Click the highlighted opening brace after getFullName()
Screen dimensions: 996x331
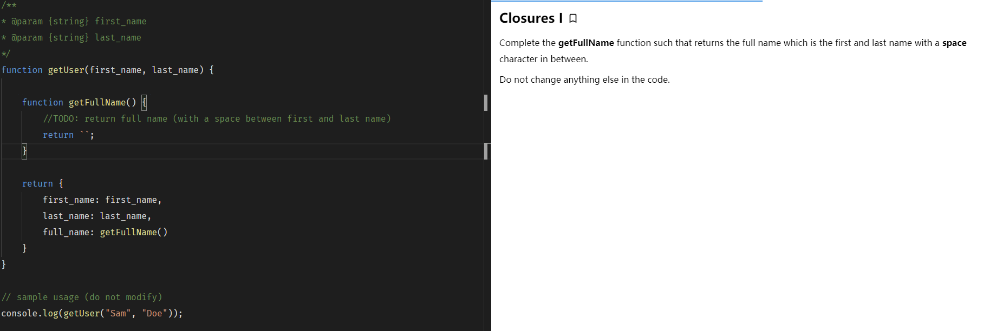click(x=144, y=103)
